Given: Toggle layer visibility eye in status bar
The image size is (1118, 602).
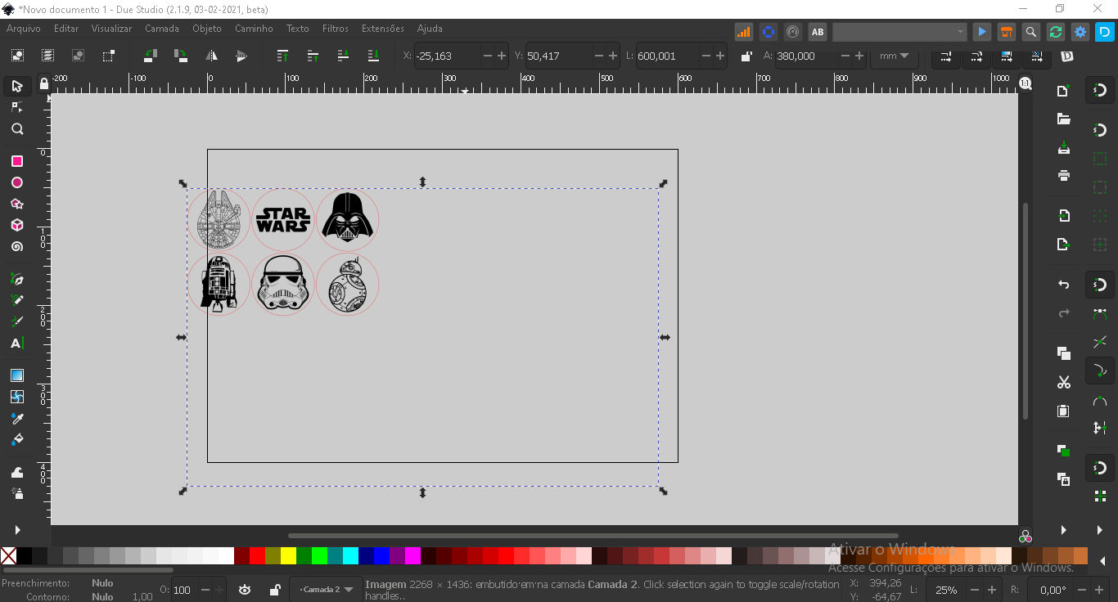Looking at the screenshot, I should 245,590.
